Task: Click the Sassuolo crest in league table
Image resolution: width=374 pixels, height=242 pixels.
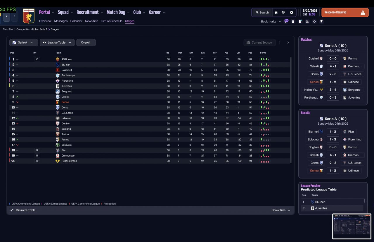Action: (58, 145)
